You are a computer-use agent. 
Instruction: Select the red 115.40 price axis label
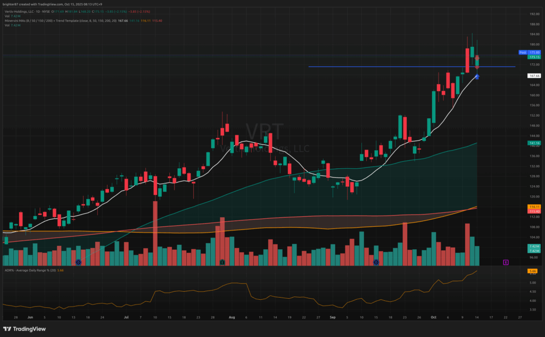click(534, 211)
